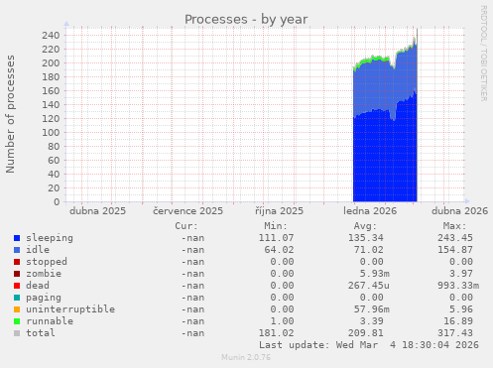
Task: Click total max value 317.43
Action: point(455,333)
